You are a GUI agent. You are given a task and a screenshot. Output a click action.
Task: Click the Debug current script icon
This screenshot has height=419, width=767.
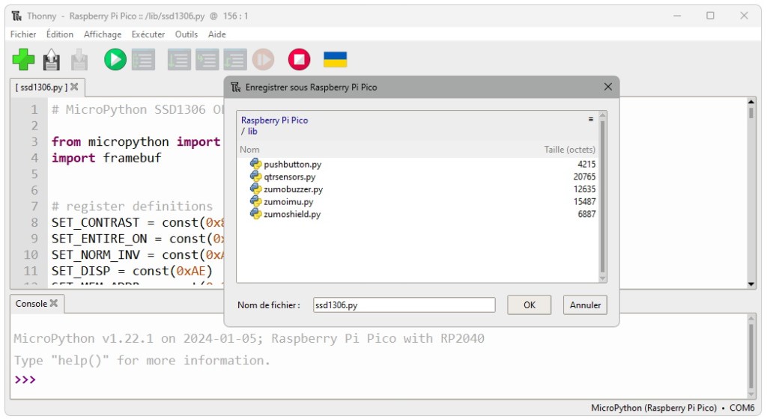pyautogui.click(x=142, y=60)
